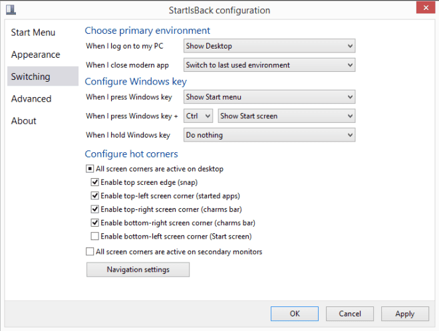This screenshot has height=331, width=439.
Task: Click the Cancel button
Action: pos(350,314)
